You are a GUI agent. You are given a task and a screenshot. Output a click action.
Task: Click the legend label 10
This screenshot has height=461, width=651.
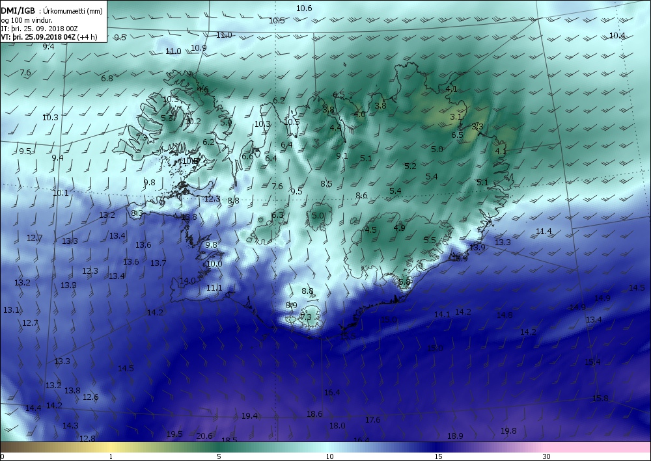pyautogui.click(x=329, y=456)
